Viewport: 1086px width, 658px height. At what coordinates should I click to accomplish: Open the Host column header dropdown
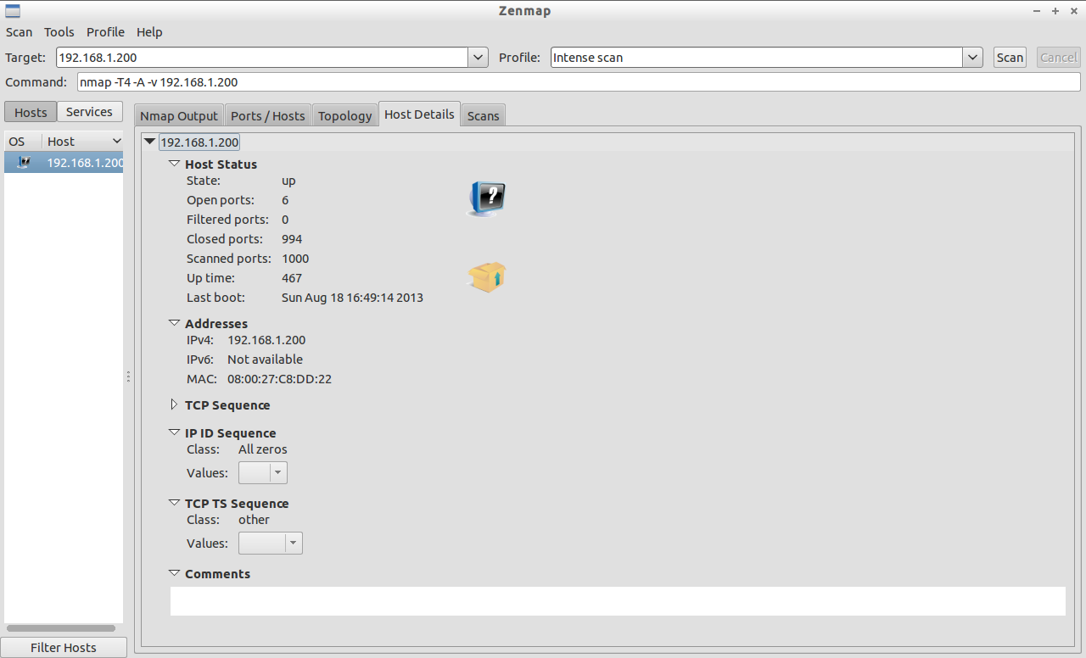point(116,141)
